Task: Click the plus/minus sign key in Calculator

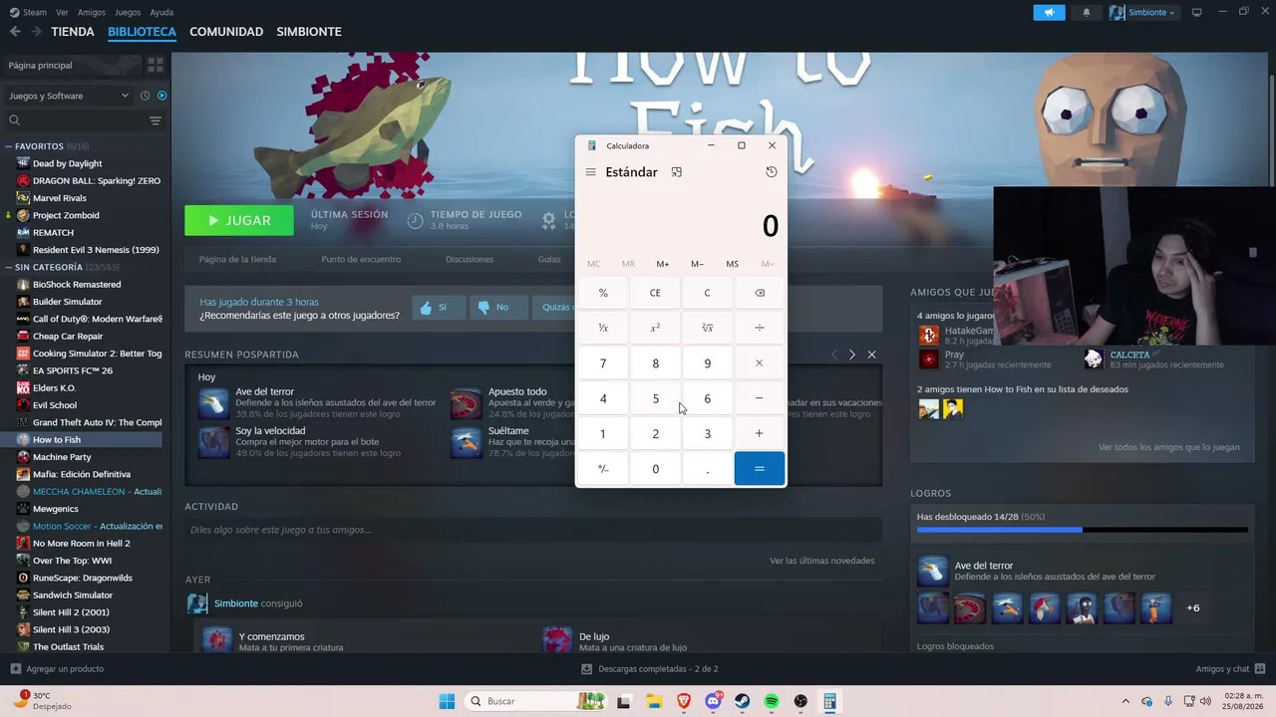Action: pos(603,469)
